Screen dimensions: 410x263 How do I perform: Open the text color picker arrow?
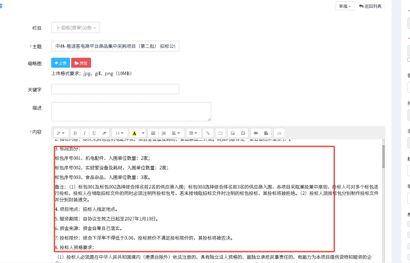[x=143, y=133]
